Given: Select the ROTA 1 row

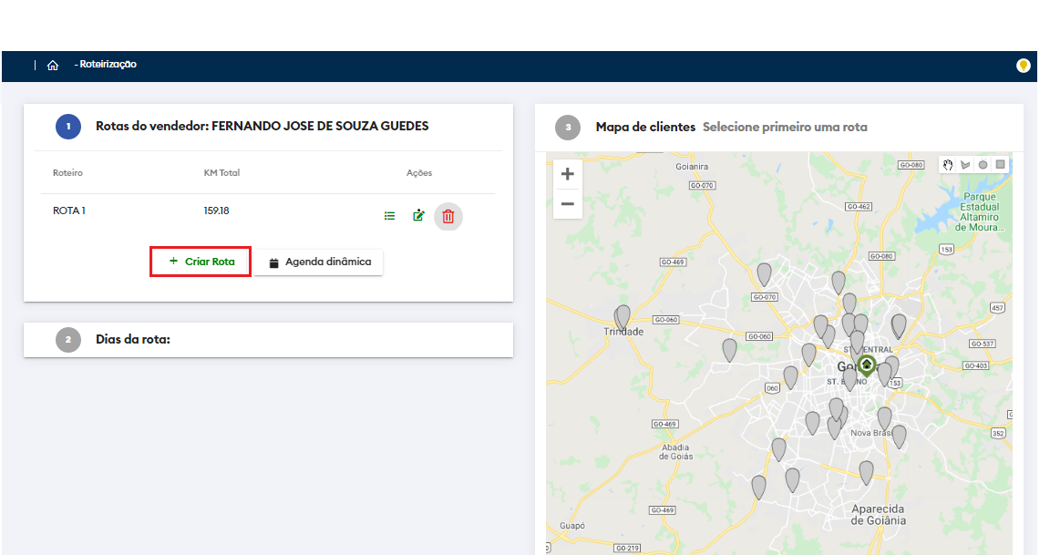Looking at the screenshot, I should pyautogui.click(x=69, y=211).
